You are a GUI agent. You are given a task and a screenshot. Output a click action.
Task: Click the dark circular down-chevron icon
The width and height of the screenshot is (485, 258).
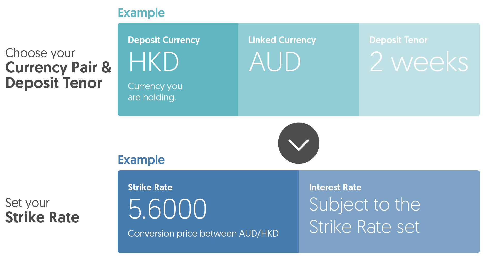(298, 143)
